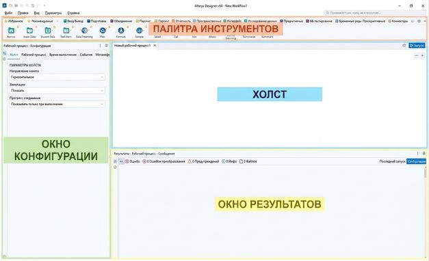Viewport: 429px width, 261px height.
Task: Open the Прогресс соединения dropdown
Action: coord(57,104)
